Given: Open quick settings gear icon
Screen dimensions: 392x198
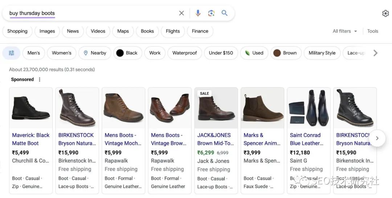Looking at the screenshot, I should coord(385,13).
